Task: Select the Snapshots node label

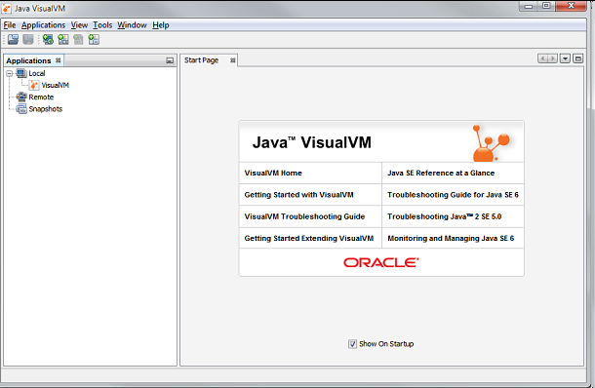Action: tap(46, 109)
